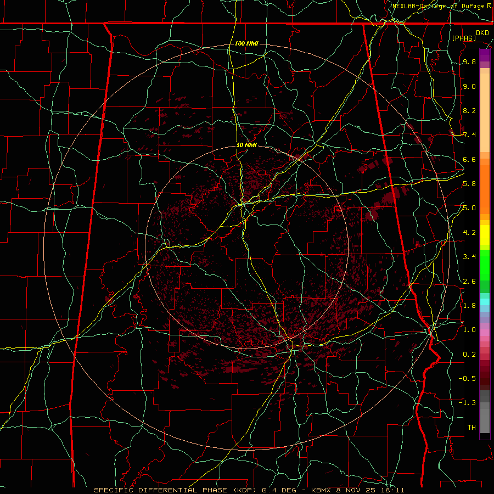Click the "TH" threshold label on the scale
The image size is (494, 494).
pos(471,428)
